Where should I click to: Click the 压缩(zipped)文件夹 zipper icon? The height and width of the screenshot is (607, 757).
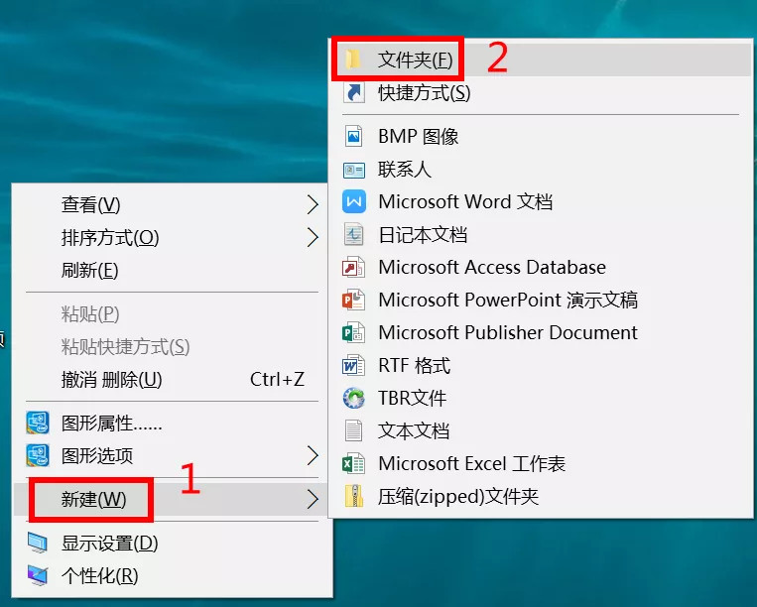click(354, 496)
